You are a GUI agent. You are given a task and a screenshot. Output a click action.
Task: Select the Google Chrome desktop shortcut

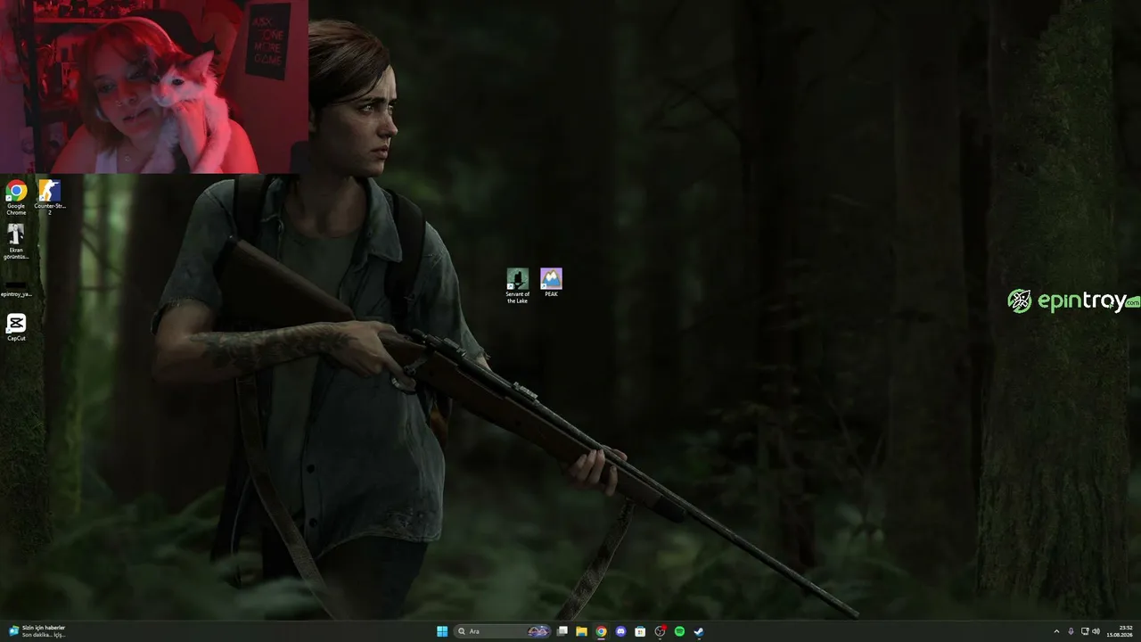point(16,198)
